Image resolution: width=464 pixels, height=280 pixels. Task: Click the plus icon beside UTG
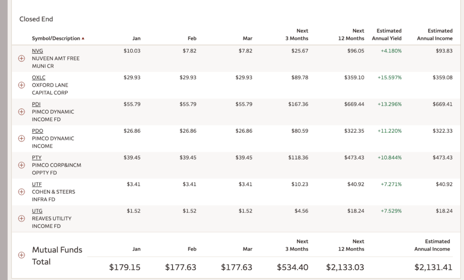(21, 218)
